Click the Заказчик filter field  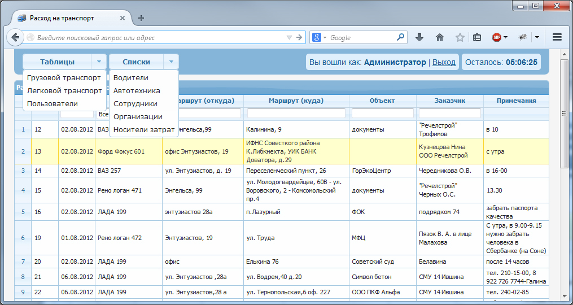(x=450, y=114)
